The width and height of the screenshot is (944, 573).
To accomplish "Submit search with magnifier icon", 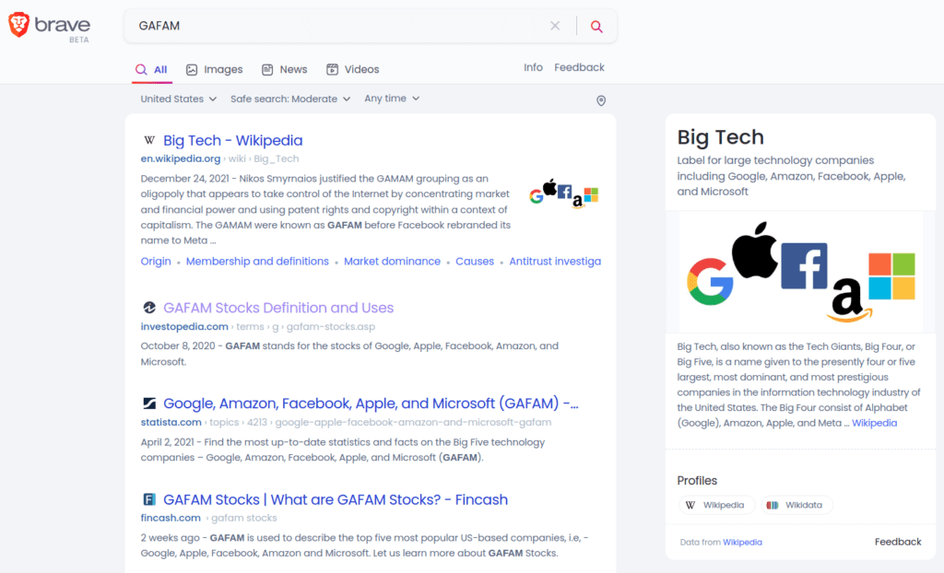I will [596, 26].
